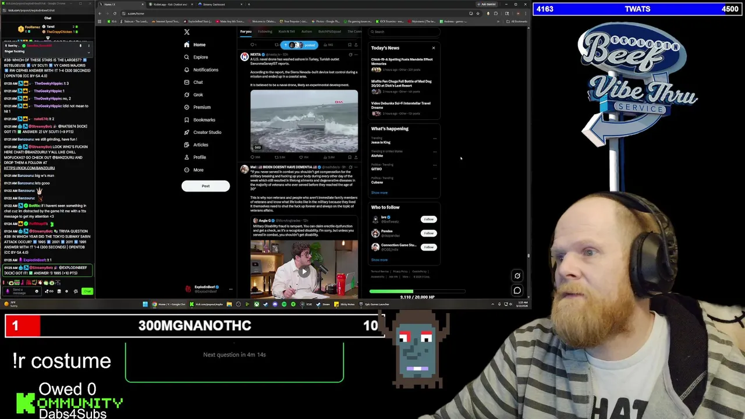Screen dimensions: 745x419
Task: Open Kick chat settings gear
Action: pos(66,291)
